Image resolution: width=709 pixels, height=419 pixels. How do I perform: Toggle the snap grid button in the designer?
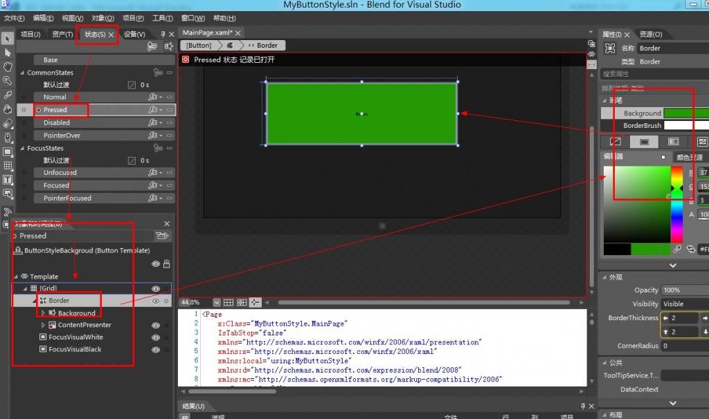click(228, 302)
